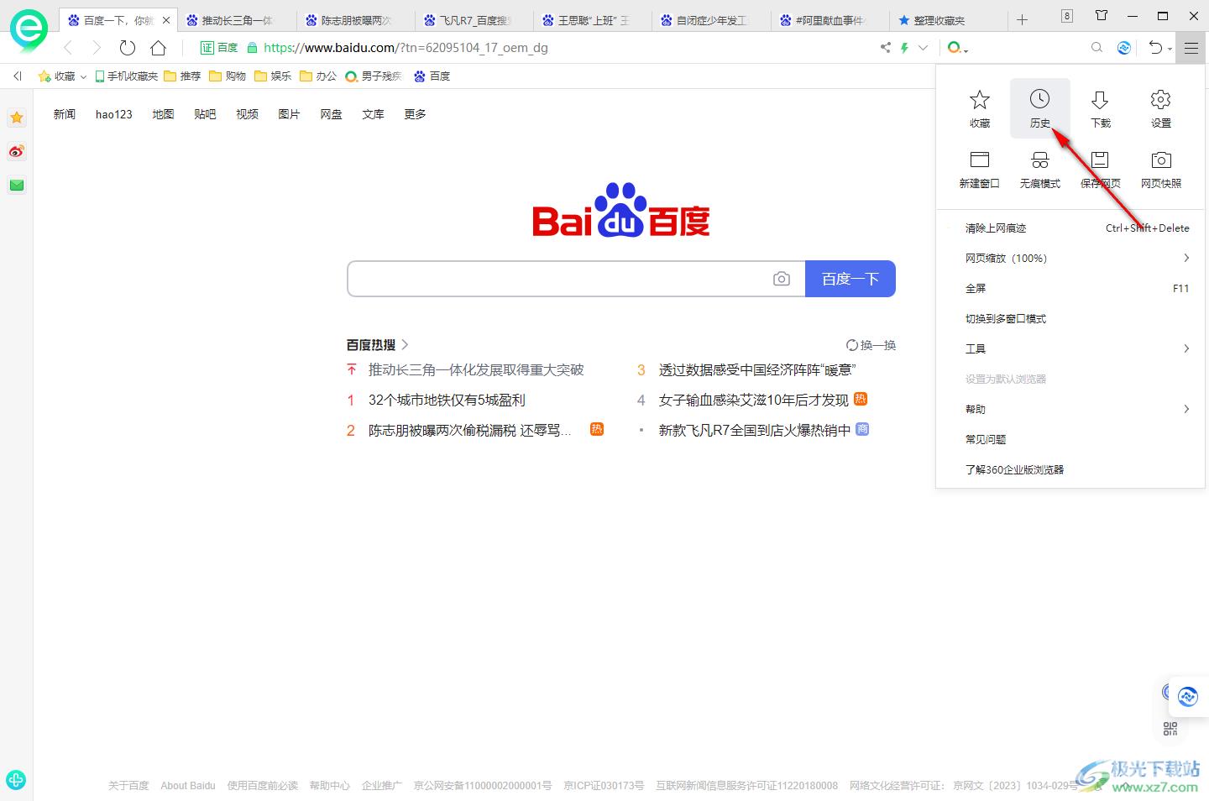Click the 百度一下 search button
This screenshot has width=1209, height=801.
[850, 279]
